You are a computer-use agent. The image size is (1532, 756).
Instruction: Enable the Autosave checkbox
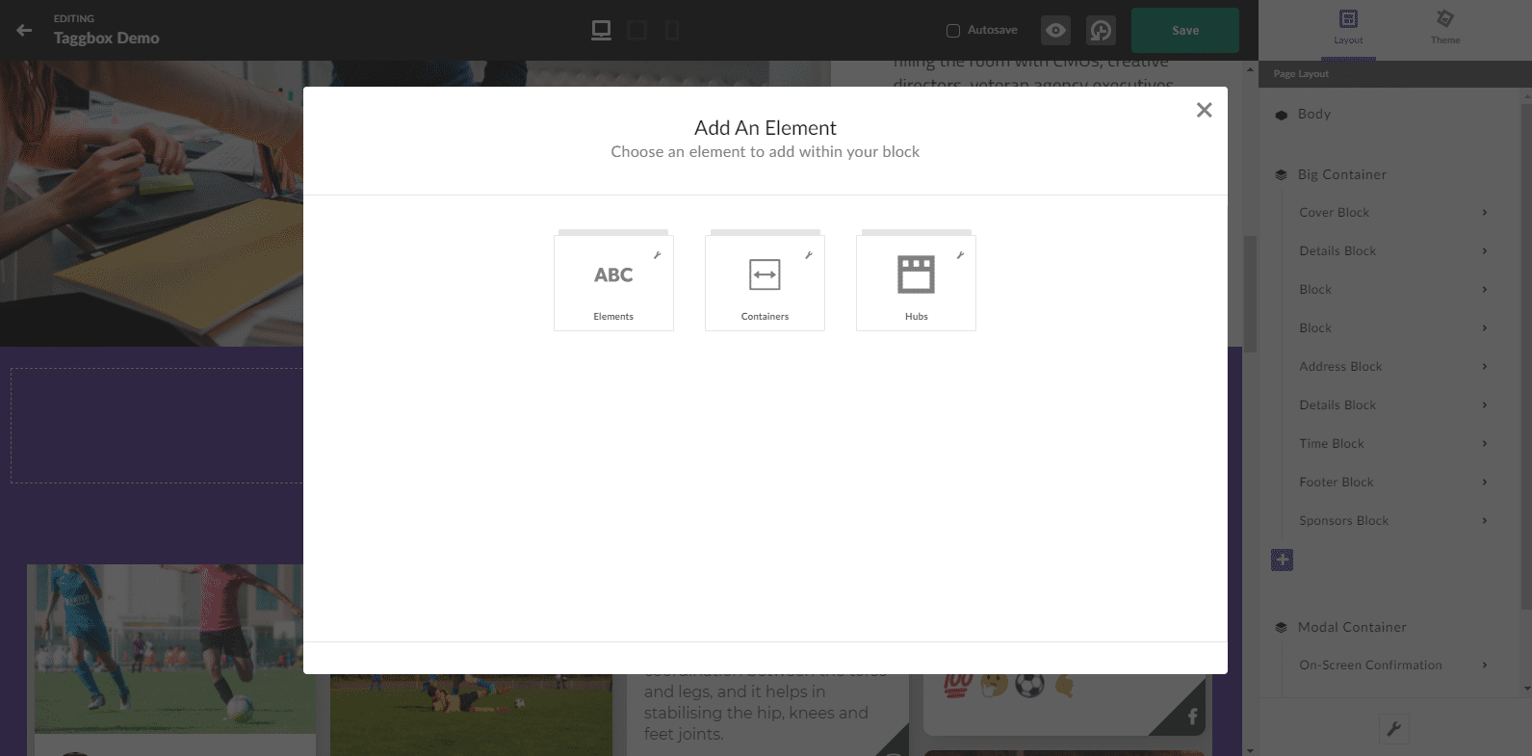[x=953, y=31]
